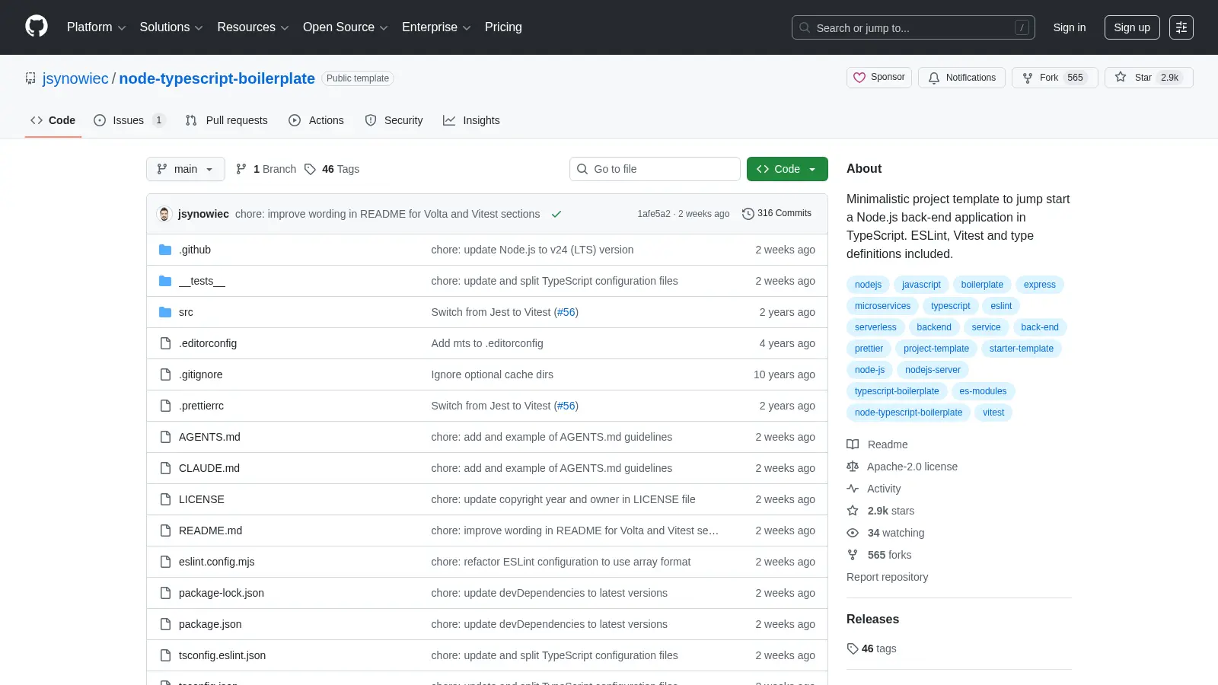
Task: Open the .github folder
Action: tap(195, 250)
